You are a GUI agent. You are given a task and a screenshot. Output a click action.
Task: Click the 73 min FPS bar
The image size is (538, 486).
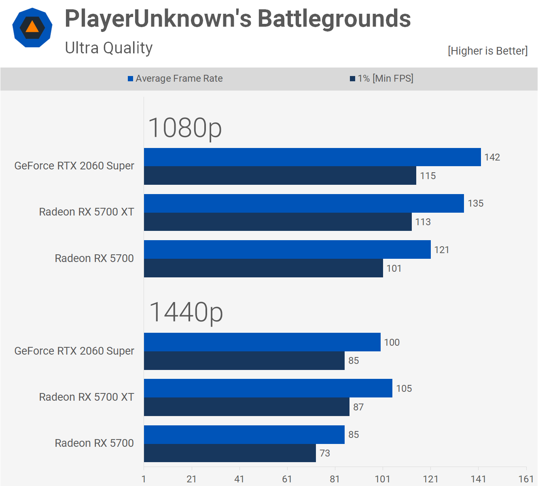point(230,453)
